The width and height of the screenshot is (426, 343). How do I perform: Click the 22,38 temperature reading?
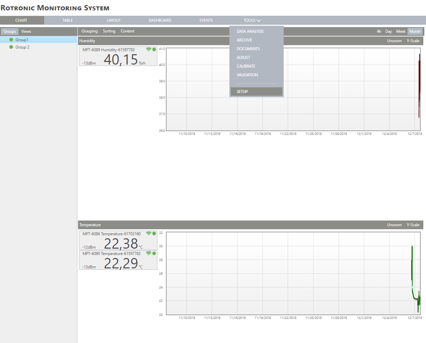click(121, 244)
